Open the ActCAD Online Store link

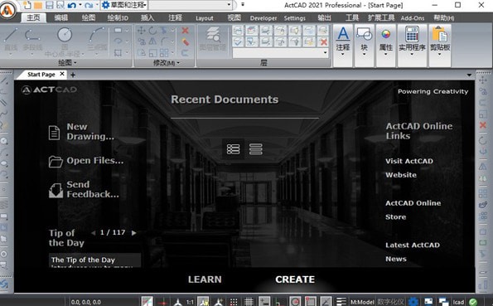pyautogui.click(x=413, y=210)
